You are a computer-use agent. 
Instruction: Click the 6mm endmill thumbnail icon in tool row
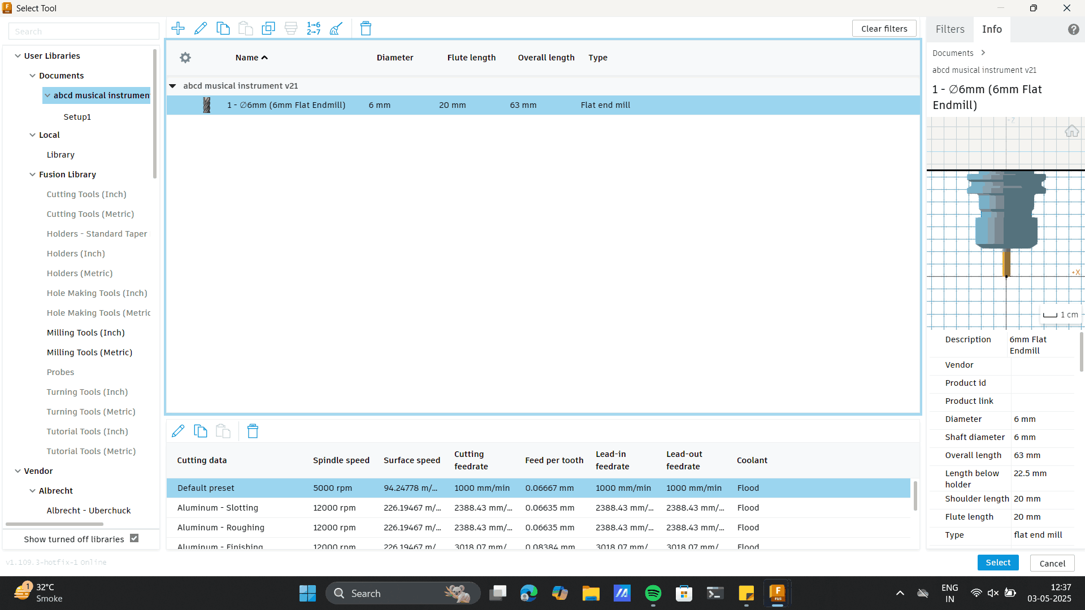207,105
